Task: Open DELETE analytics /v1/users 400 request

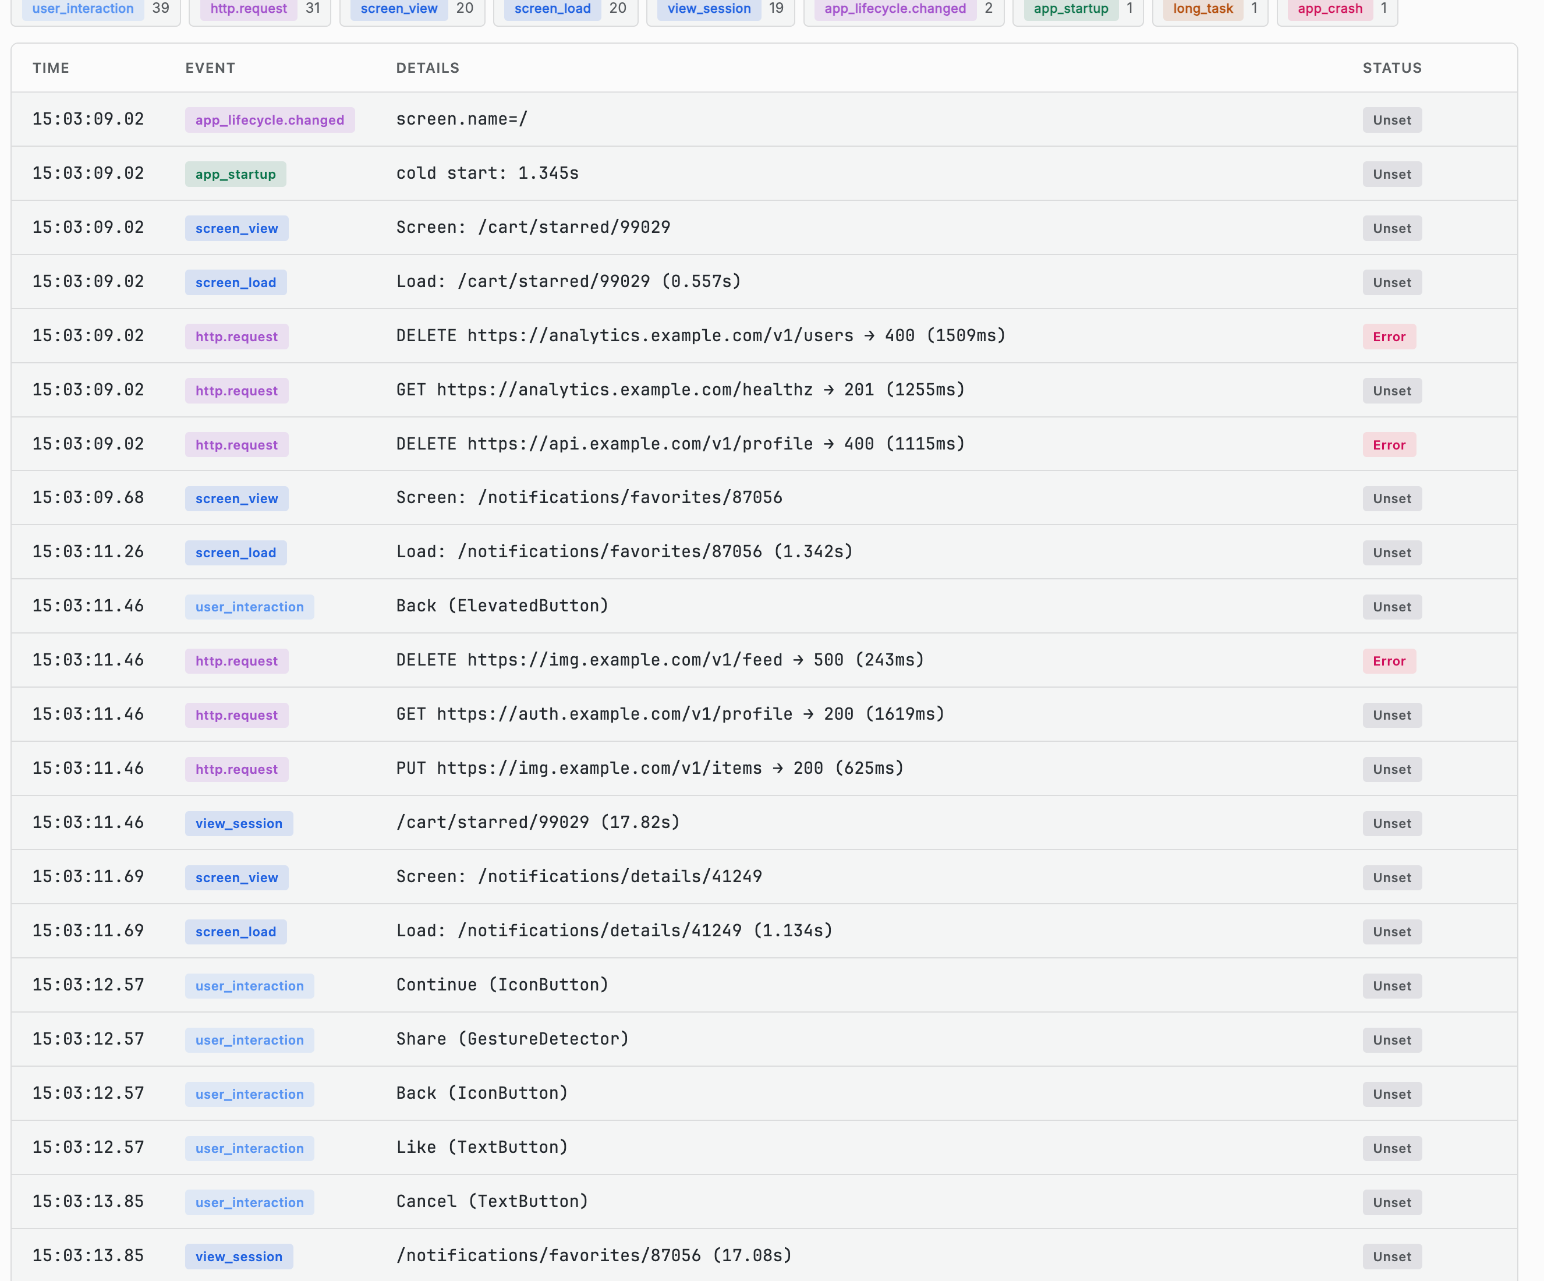Action: [764, 336]
